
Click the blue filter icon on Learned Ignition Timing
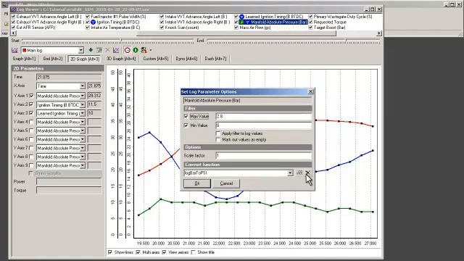(x=241, y=17)
